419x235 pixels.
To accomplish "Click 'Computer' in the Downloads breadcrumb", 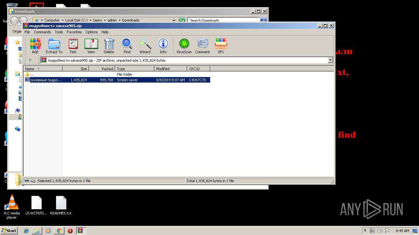I will tap(52, 20).
